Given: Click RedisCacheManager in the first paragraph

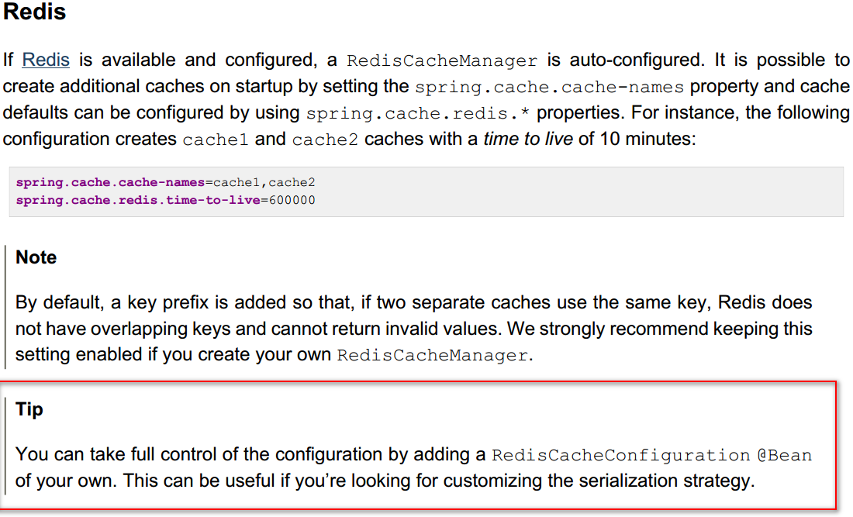Looking at the screenshot, I should click(442, 60).
